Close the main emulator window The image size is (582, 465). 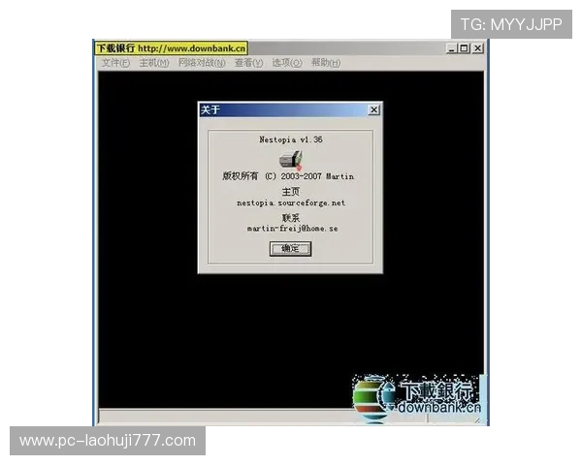[477, 48]
